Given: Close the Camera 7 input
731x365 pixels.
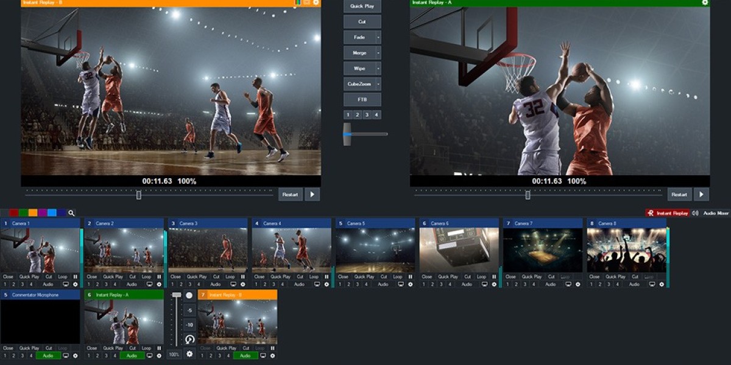Looking at the screenshot, I should pos(510,277).
